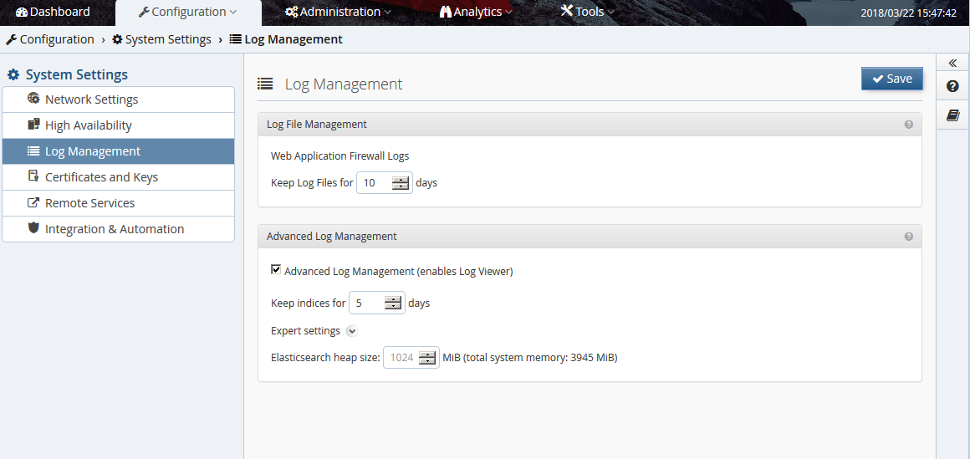The width and height of the screenshot is (970, 459).
Task: Click the Certificates and Keys document icon
Action: (x=33, y=176)
